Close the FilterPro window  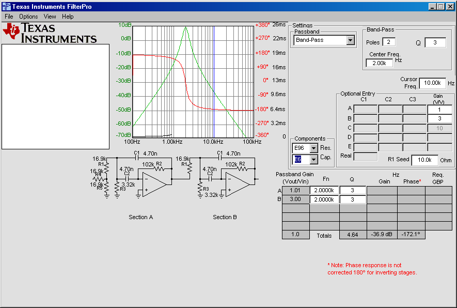(x=450, y=7)
